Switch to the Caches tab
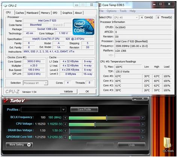This screenshot has width=178, height=158. [20, 13]
